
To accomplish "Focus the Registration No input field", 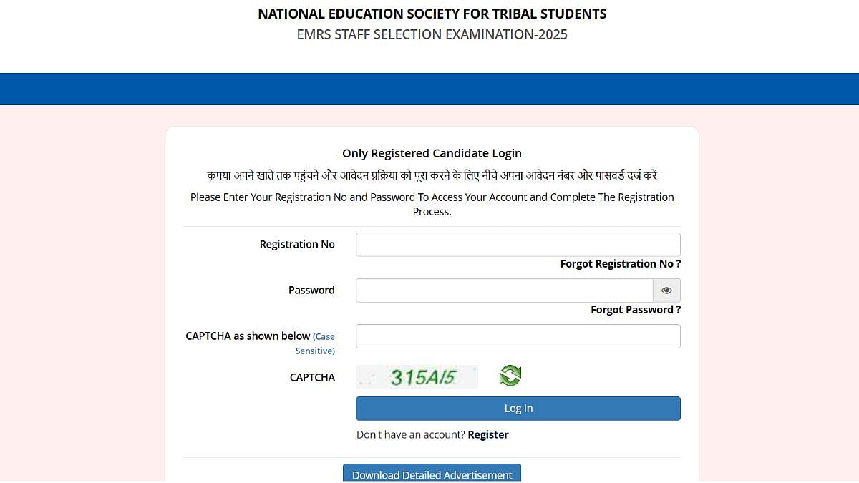I will coord(518,244).
